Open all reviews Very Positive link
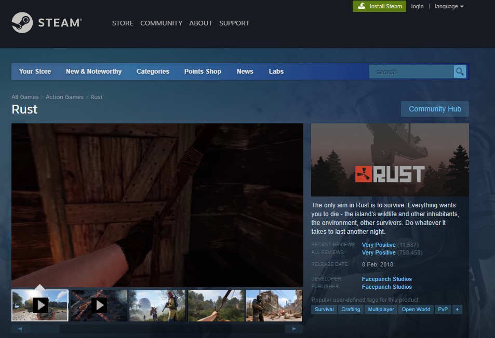 [379, 252]
